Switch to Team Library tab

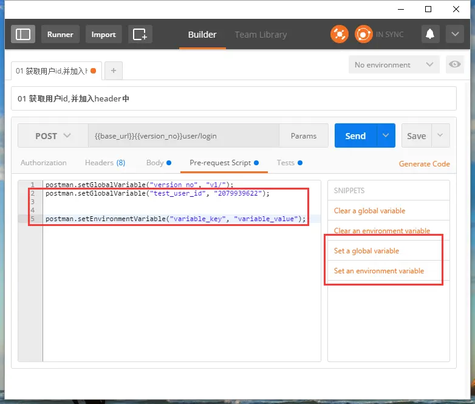261,35
